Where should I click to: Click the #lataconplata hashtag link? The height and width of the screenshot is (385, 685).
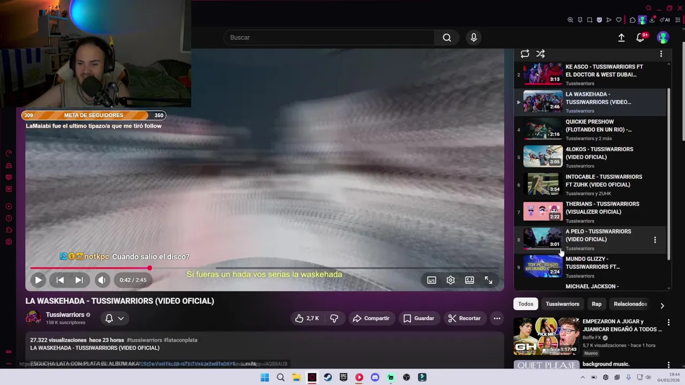coord(180,340)
